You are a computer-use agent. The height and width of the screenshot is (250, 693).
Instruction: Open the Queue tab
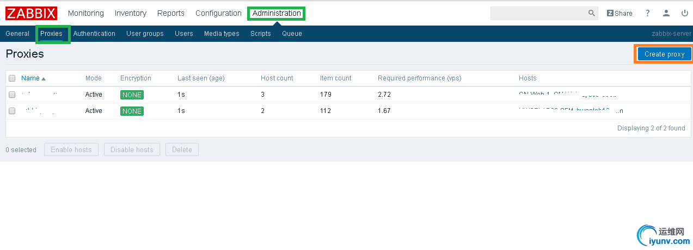pyautogui.click(x=292, y=34)
